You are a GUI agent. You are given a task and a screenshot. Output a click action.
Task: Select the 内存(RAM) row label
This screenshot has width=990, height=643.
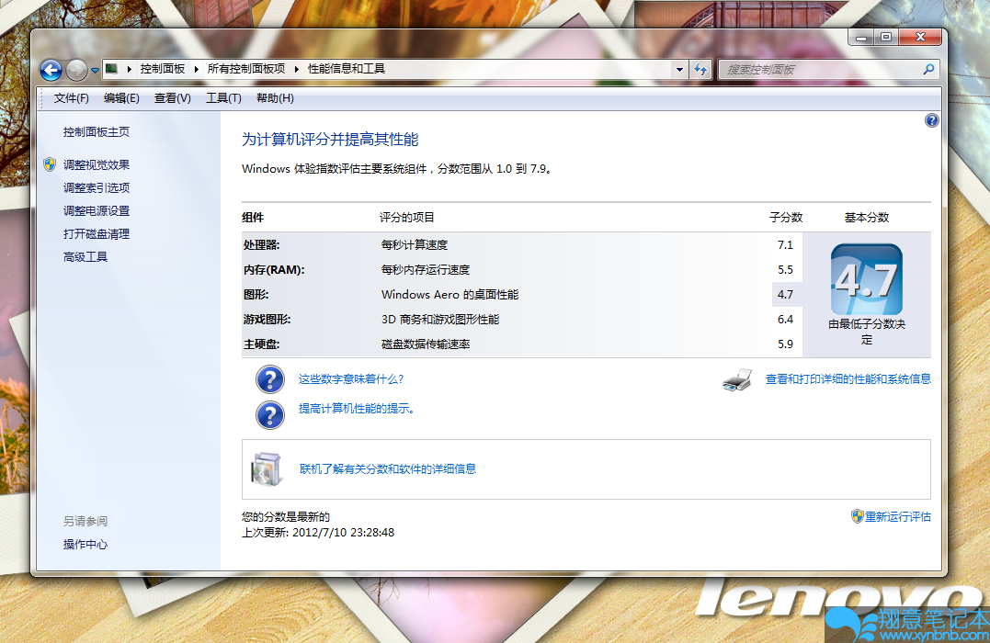pyautogui.click(x=274, y=270)
